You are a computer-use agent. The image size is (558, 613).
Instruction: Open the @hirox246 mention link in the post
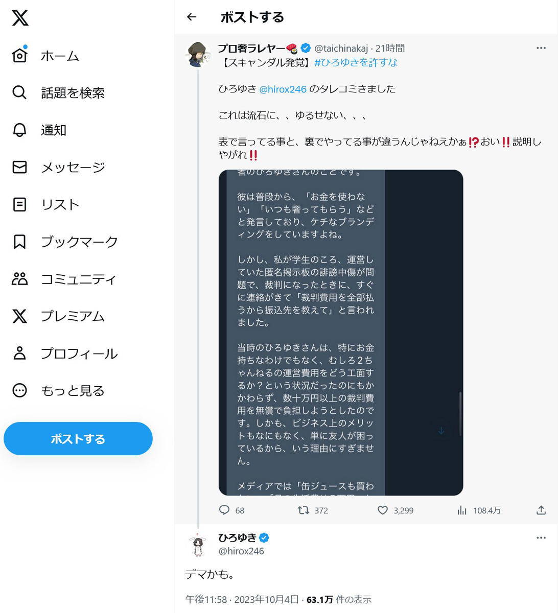tap(283, 89)
